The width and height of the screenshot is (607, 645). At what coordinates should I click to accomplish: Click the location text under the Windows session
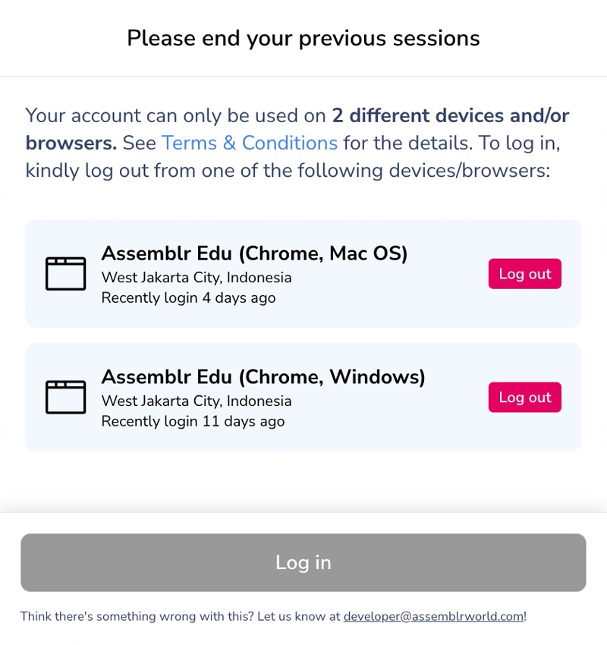(197, 401)
